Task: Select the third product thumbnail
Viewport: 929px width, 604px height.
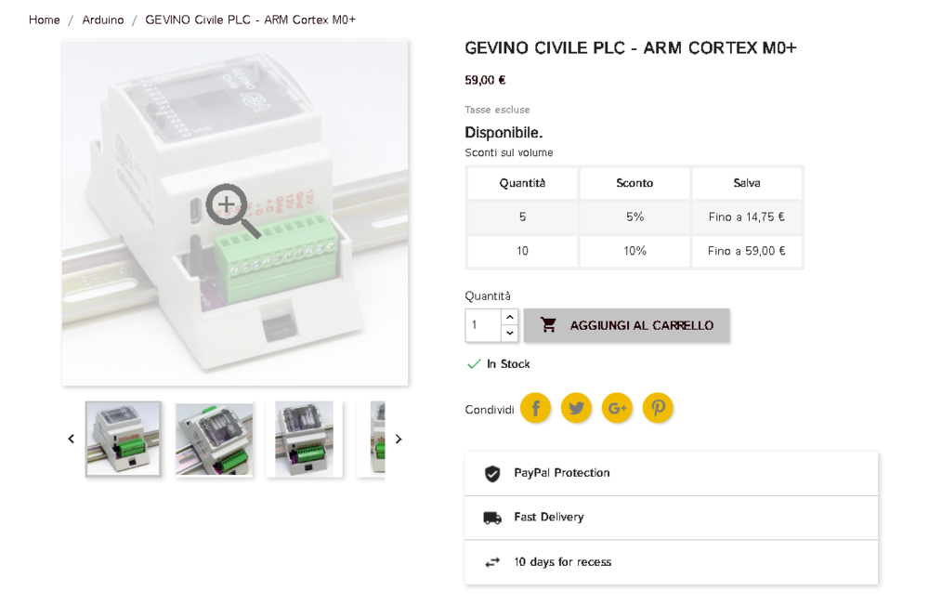Action: (305, 439)
